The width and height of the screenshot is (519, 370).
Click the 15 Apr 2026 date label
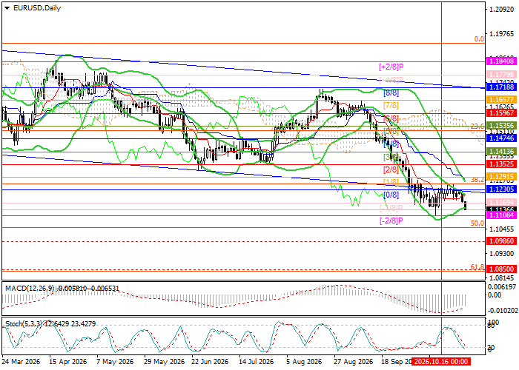[x=68, y=361]
